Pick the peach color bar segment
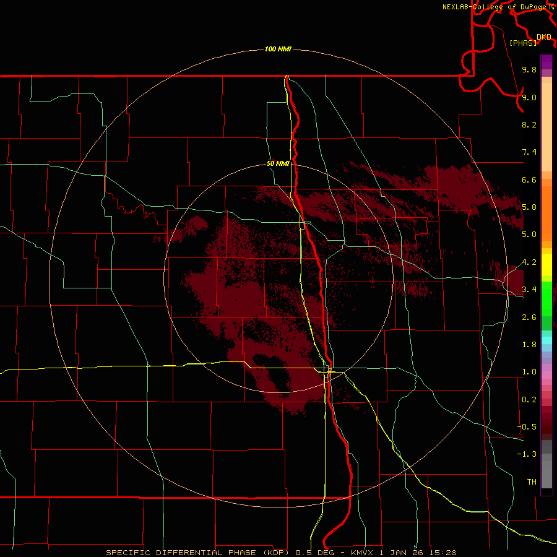Viewport: 557px width, 557px height. click(546, 127)
